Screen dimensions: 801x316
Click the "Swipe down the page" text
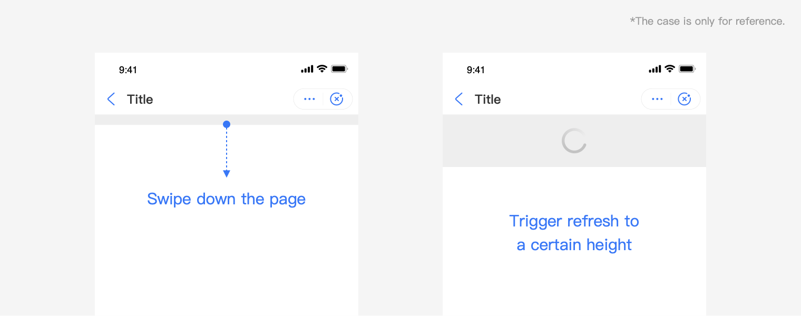click(227, 199)
